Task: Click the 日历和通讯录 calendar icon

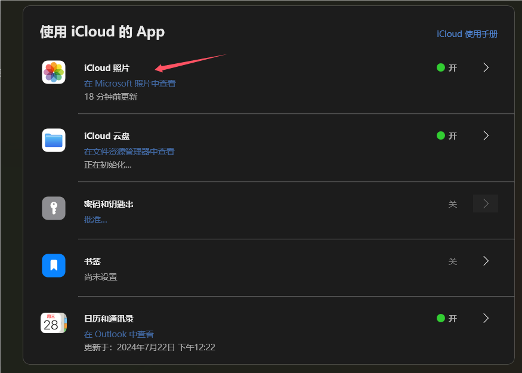Action: point(54,323)
